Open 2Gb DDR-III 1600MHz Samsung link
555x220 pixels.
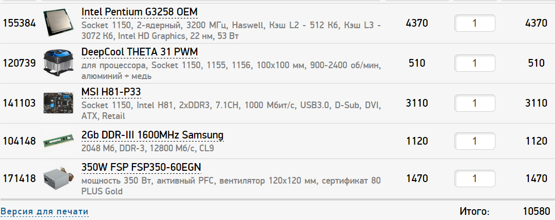click(152, 135)
